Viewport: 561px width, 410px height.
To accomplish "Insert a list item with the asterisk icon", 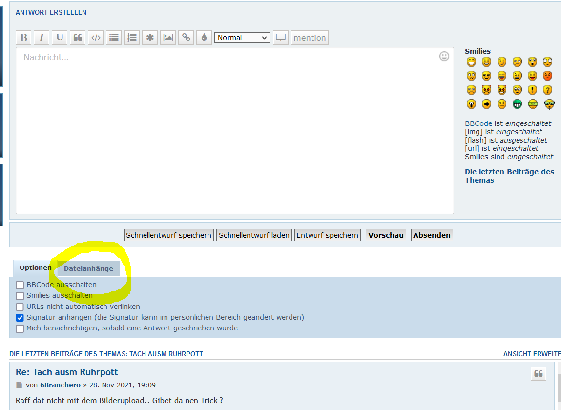I will 150,38.
